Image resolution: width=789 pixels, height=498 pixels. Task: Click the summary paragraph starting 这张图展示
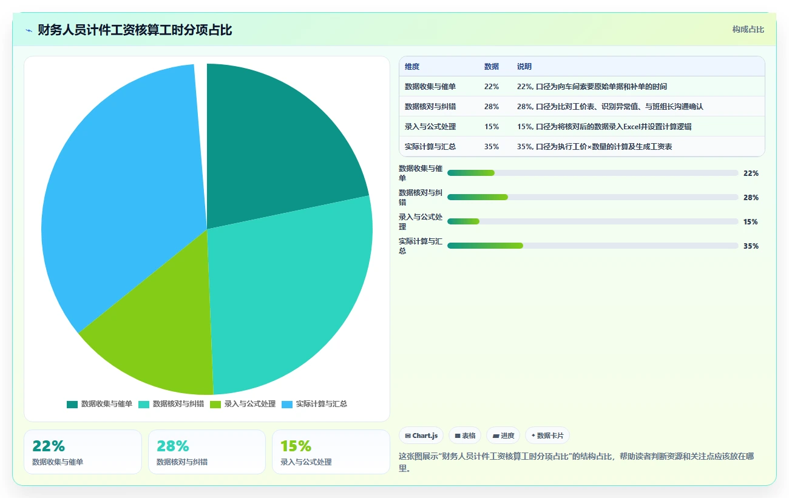click(x=577, y=462)
